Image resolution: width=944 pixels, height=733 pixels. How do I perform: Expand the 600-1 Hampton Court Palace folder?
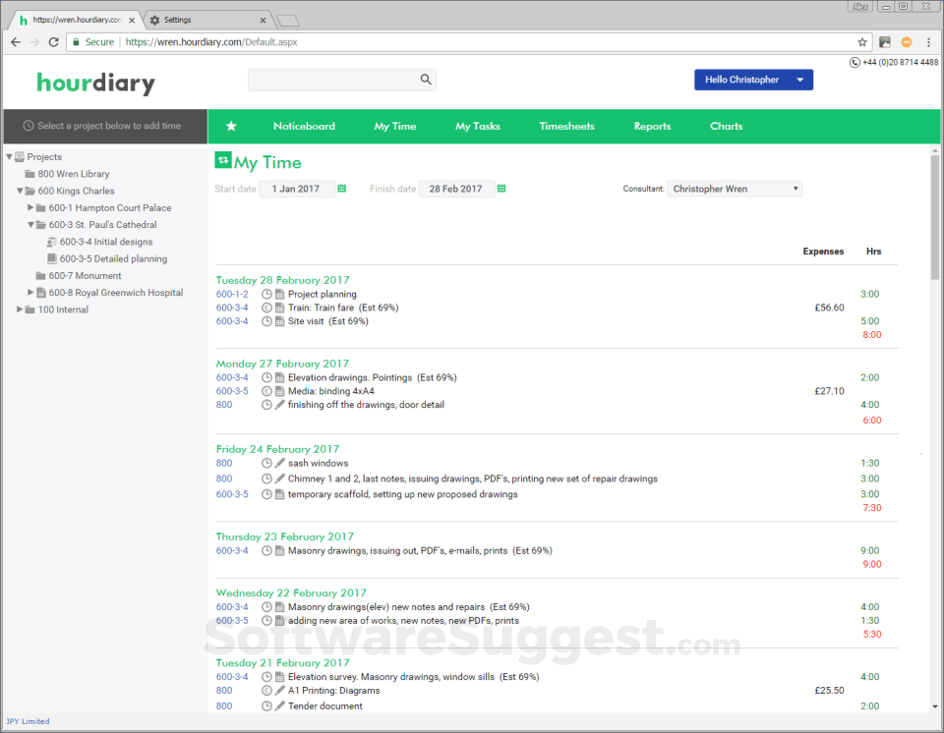[x=30, y=207]
